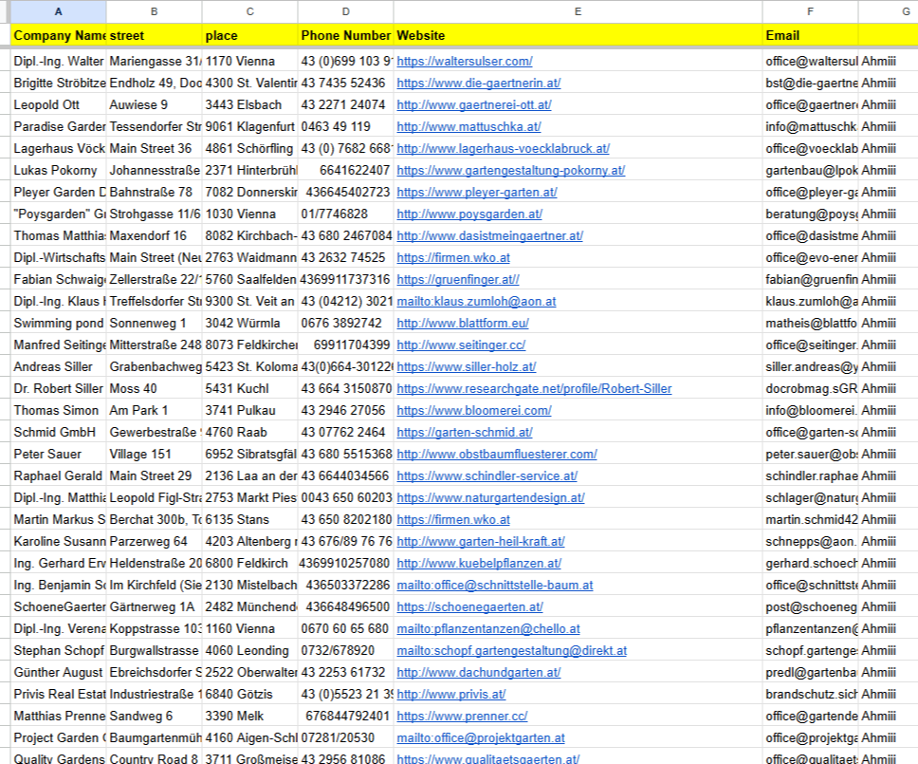Viewport: 918px width, 764px height.
Task: Click the mailto pflanzentanzen@chello.at link
Action: click(487, 629)
